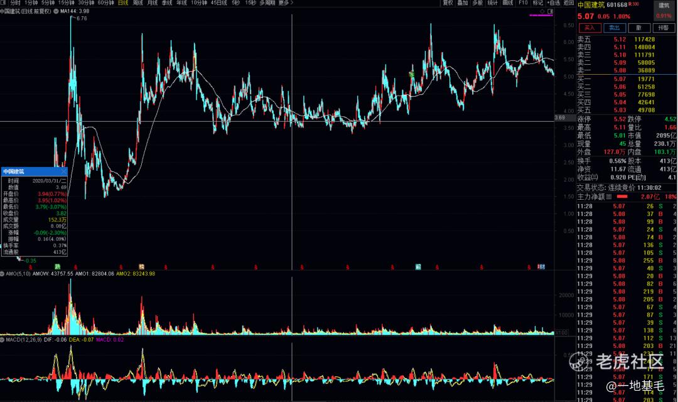Open the 复权 adjustment option
Screen dimensions: 678x402
point(448,3)
